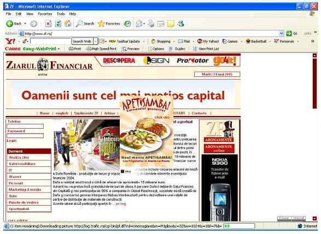
Task: Go to the browser home page
Action: tap(68, 23)
